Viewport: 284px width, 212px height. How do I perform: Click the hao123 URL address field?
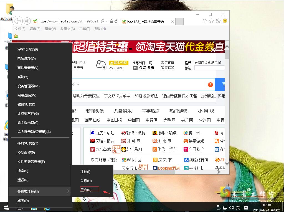(x=69, y=21)
